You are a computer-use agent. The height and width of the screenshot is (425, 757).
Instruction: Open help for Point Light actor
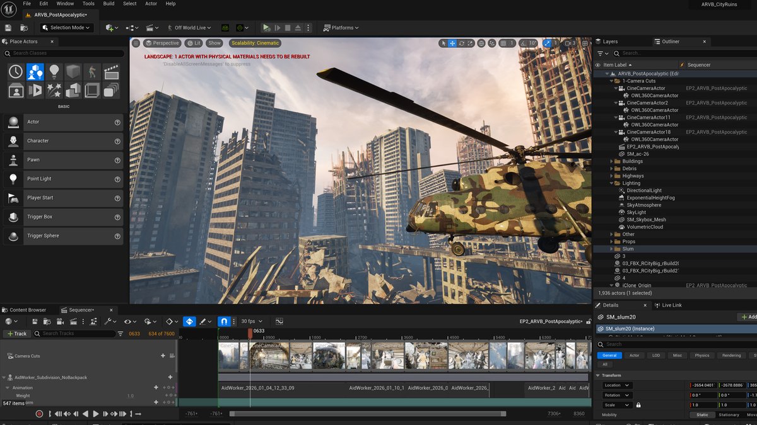point(117,179)
